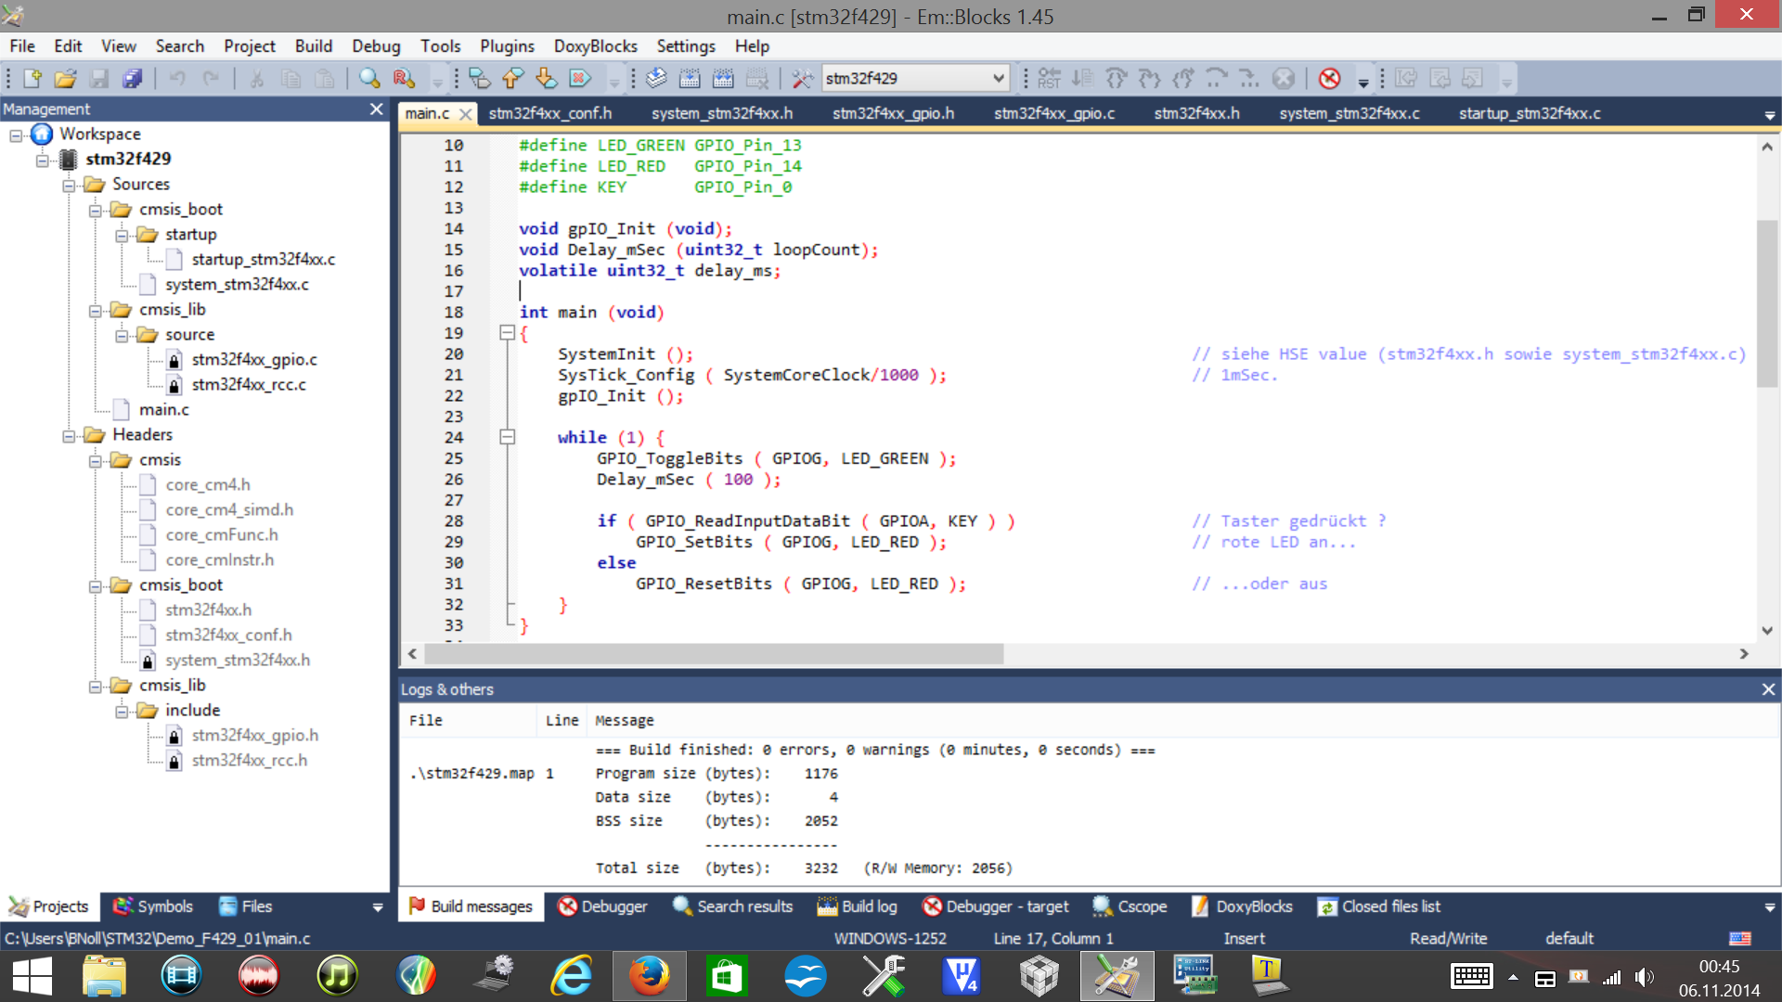Collapse the Sources folder node
1782x1002 pixels.
[69, 186]
